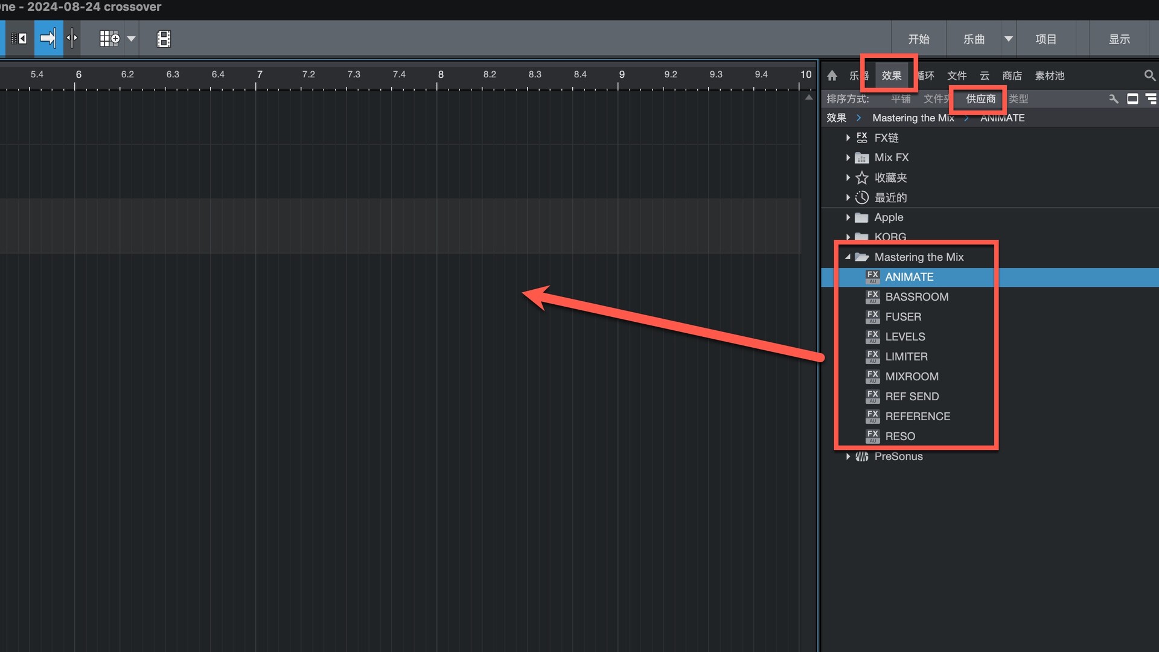Click the 收藏夹 star icon
The width and height of the screenshot is (1159, 652).
[862, 177]
